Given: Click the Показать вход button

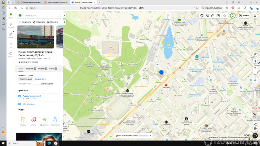Looking at the screenshot, I should click(26, 79).
